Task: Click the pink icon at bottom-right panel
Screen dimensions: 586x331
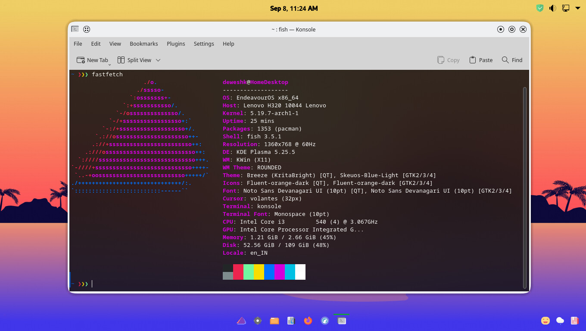Action: (x=574, y=321)
